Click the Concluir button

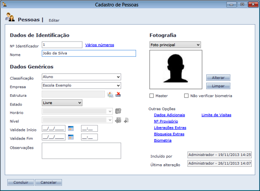20,182
